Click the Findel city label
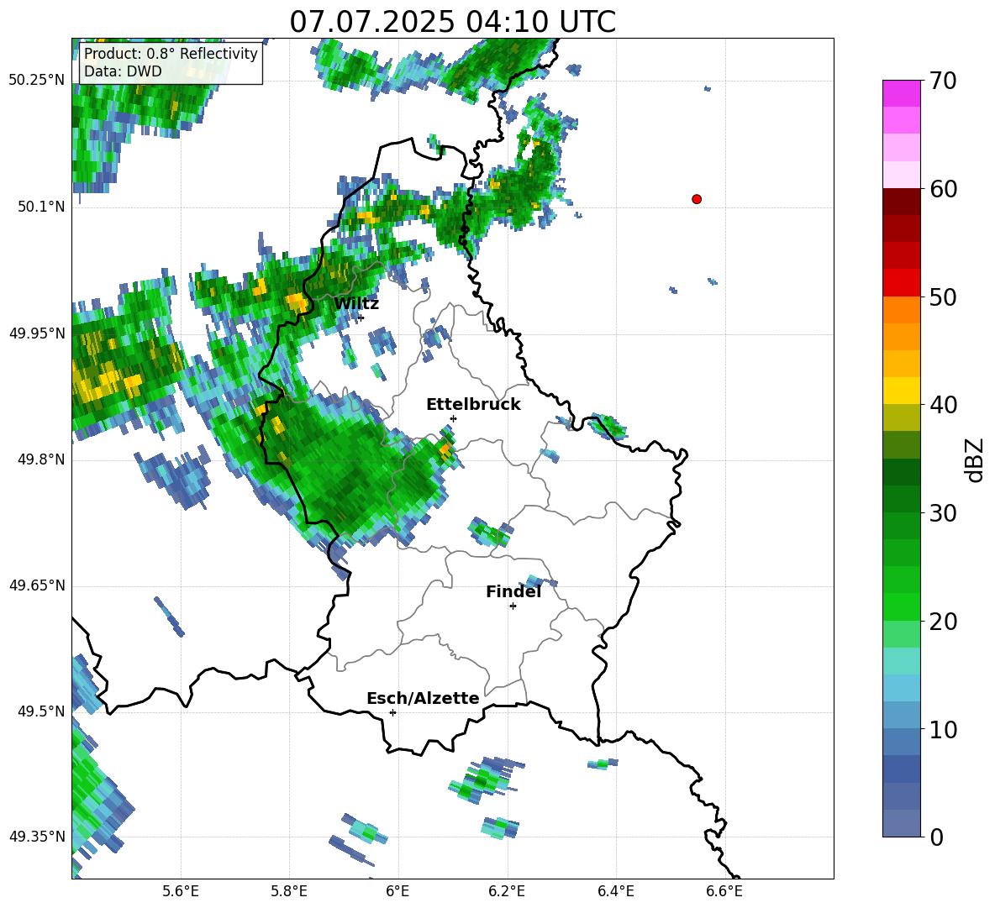This screenshot has width=995, height=908. [513, 591]
